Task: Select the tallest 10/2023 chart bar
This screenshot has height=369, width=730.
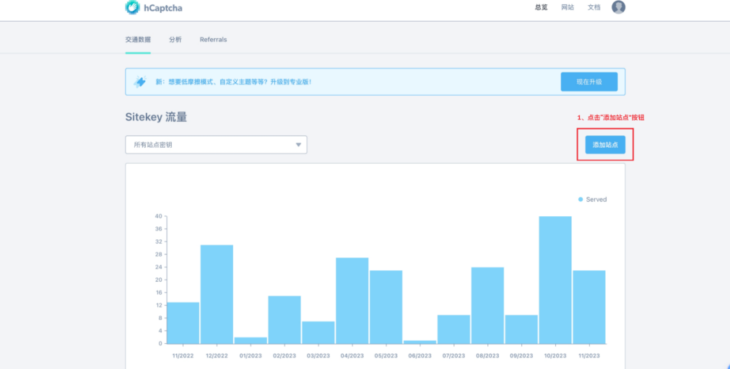Action: (555, 280)
